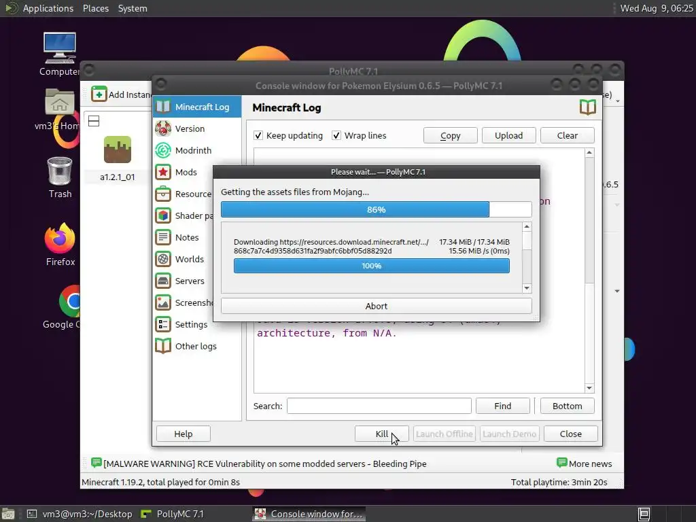The image size is (696, 522).
Task: Click the download list scroll down arrow
Action: tap(527, 288)
